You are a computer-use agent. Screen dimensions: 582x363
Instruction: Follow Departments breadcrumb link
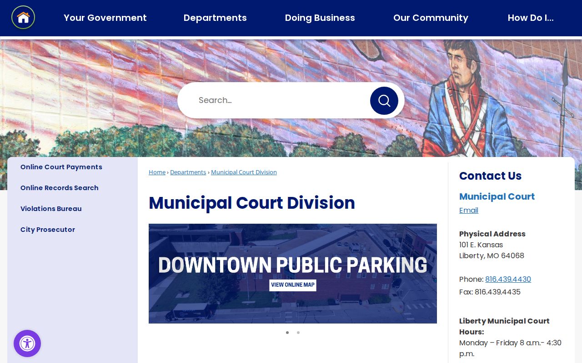pyautogui.click(x=188, y=172)
